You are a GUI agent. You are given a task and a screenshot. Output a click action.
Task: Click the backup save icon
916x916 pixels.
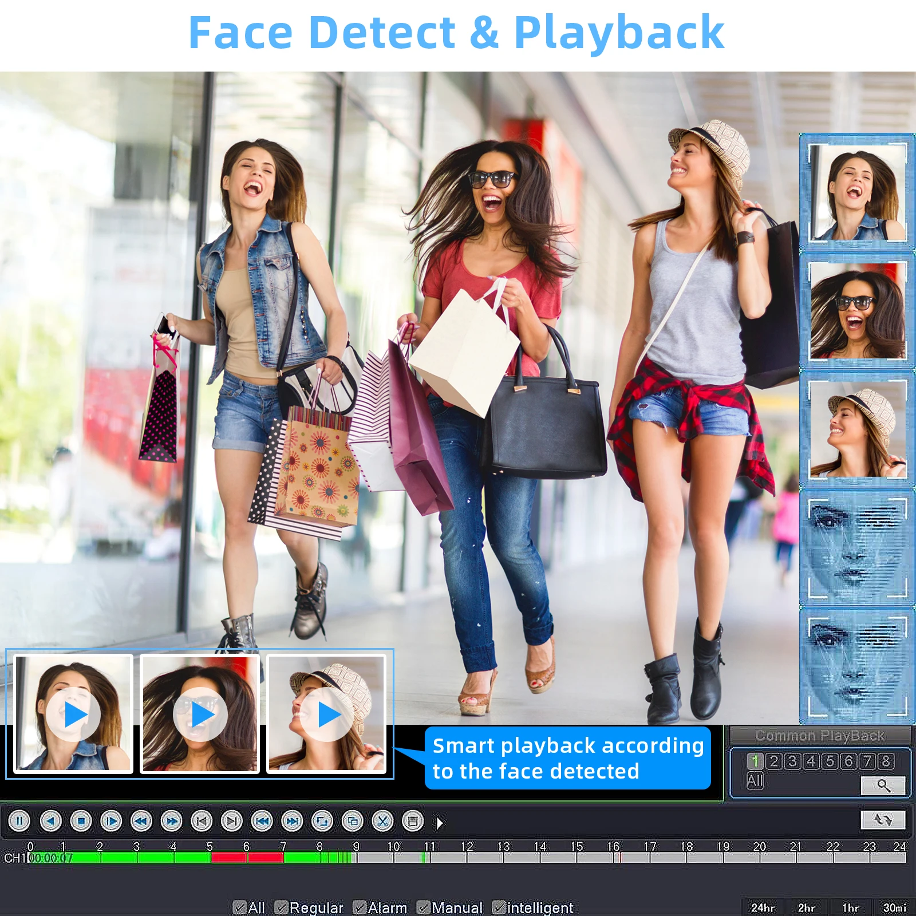coord(413,822)
